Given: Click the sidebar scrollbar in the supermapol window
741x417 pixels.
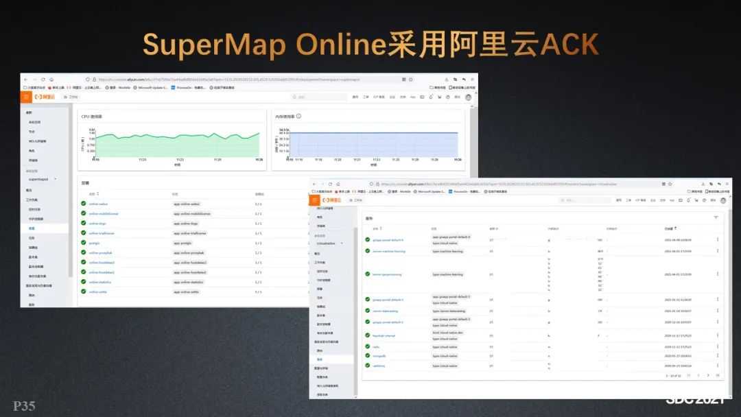Looking at the screenshot, I should (71, 191).
